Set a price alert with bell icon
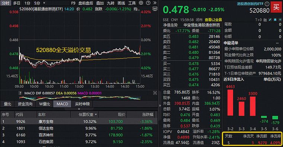Image resolution: width=283 pixels, height=147 pixels. pos(275,20)
